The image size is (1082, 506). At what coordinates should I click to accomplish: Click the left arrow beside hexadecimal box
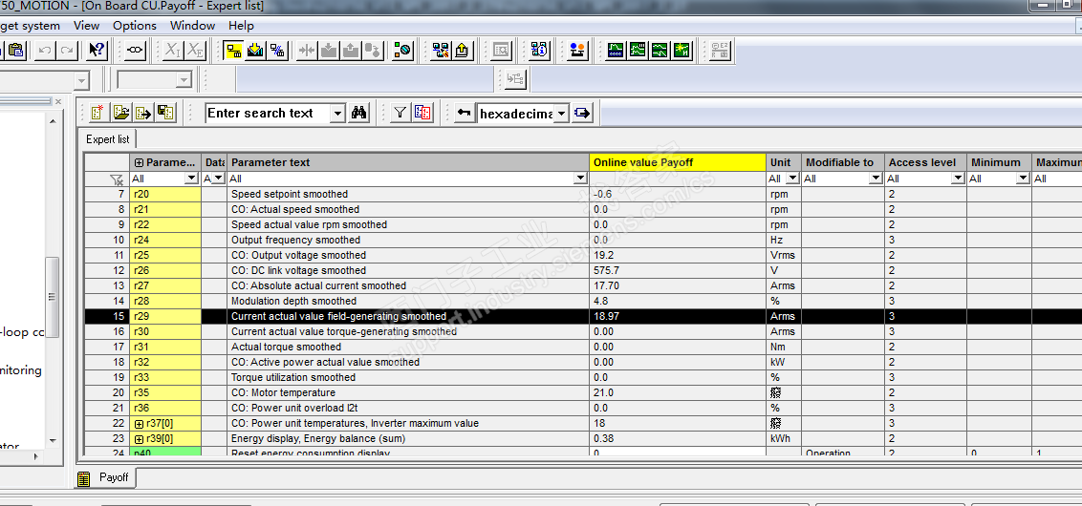pos(465,113)
